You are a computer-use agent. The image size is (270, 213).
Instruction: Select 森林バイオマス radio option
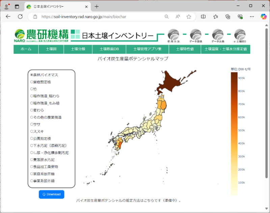click(31, 75)
